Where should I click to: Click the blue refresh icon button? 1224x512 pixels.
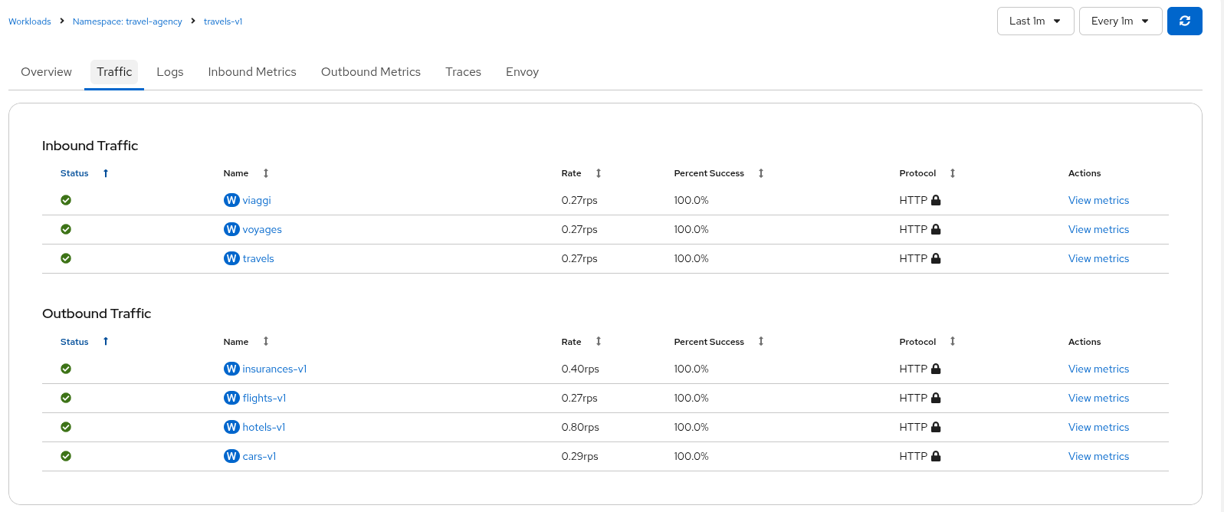point(1184,21)
